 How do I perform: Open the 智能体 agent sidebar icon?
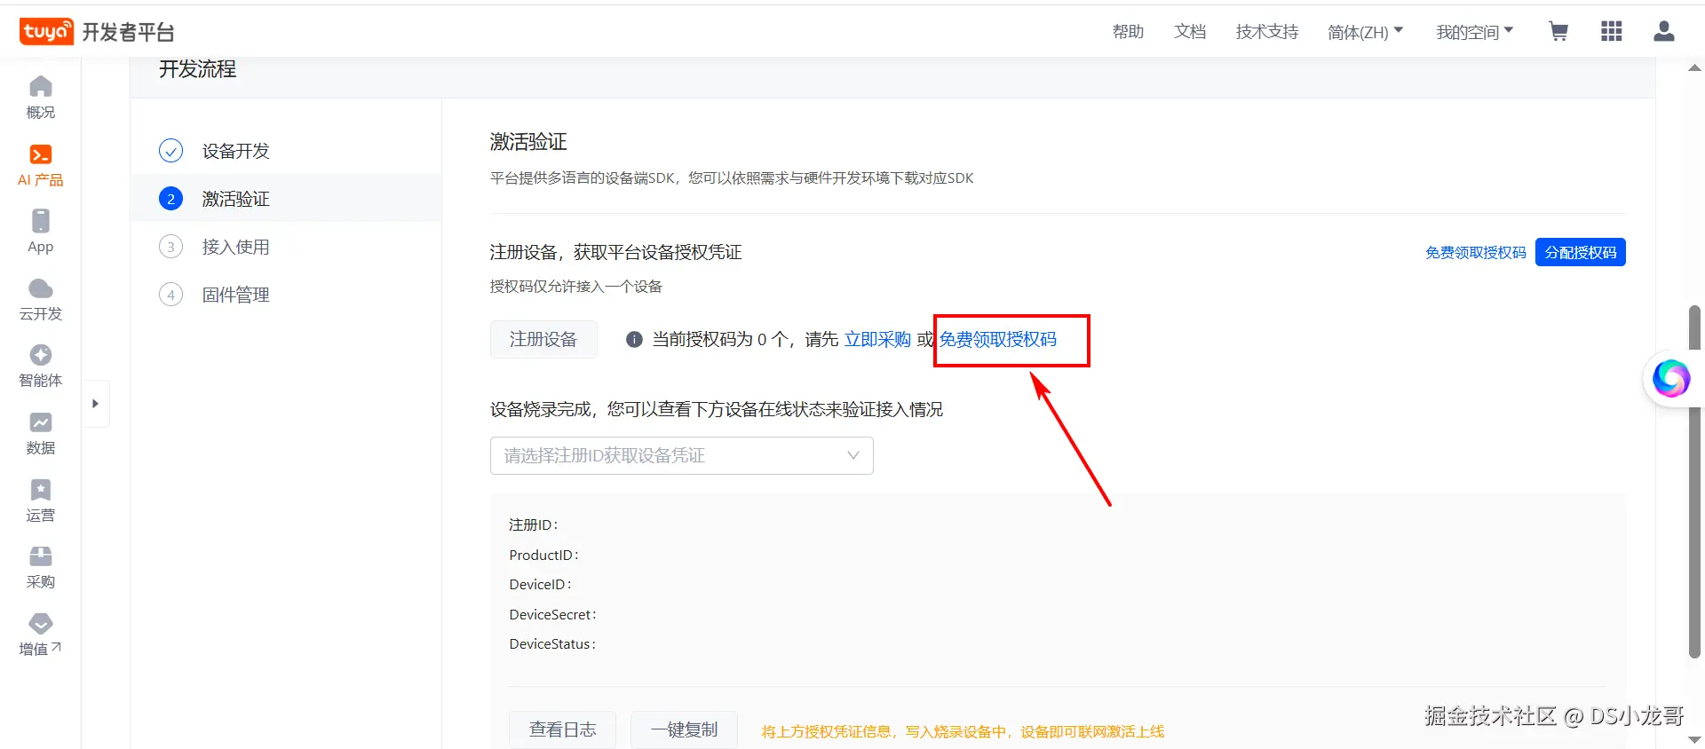click(41, 367)
